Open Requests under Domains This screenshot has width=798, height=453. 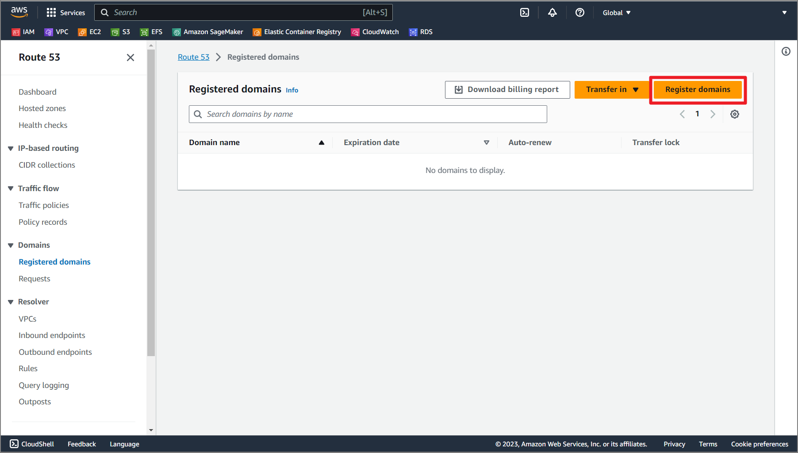coord(35,279)
